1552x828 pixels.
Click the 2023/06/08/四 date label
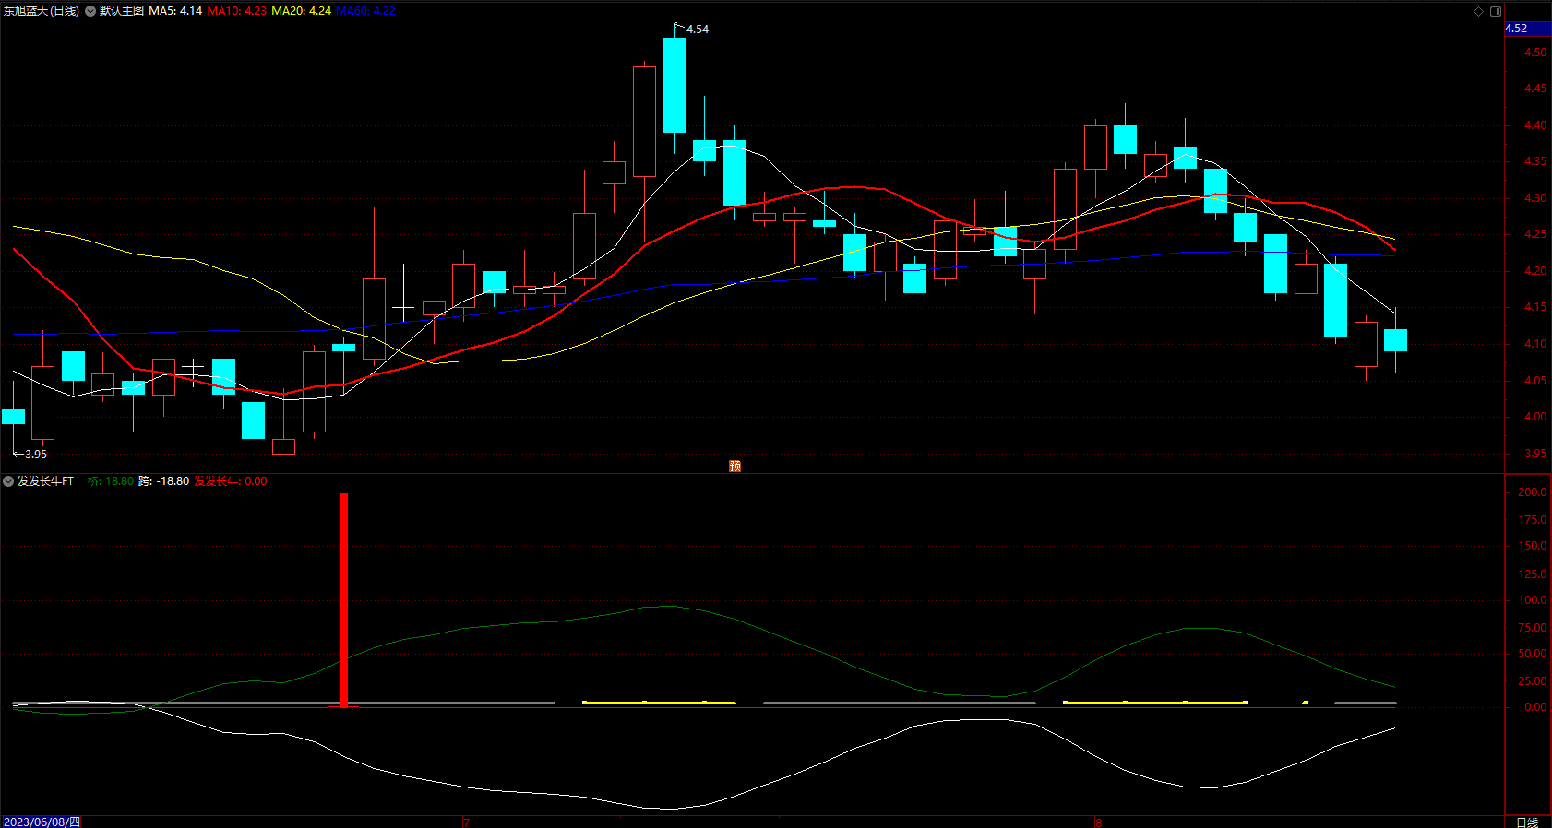[42, 822]
